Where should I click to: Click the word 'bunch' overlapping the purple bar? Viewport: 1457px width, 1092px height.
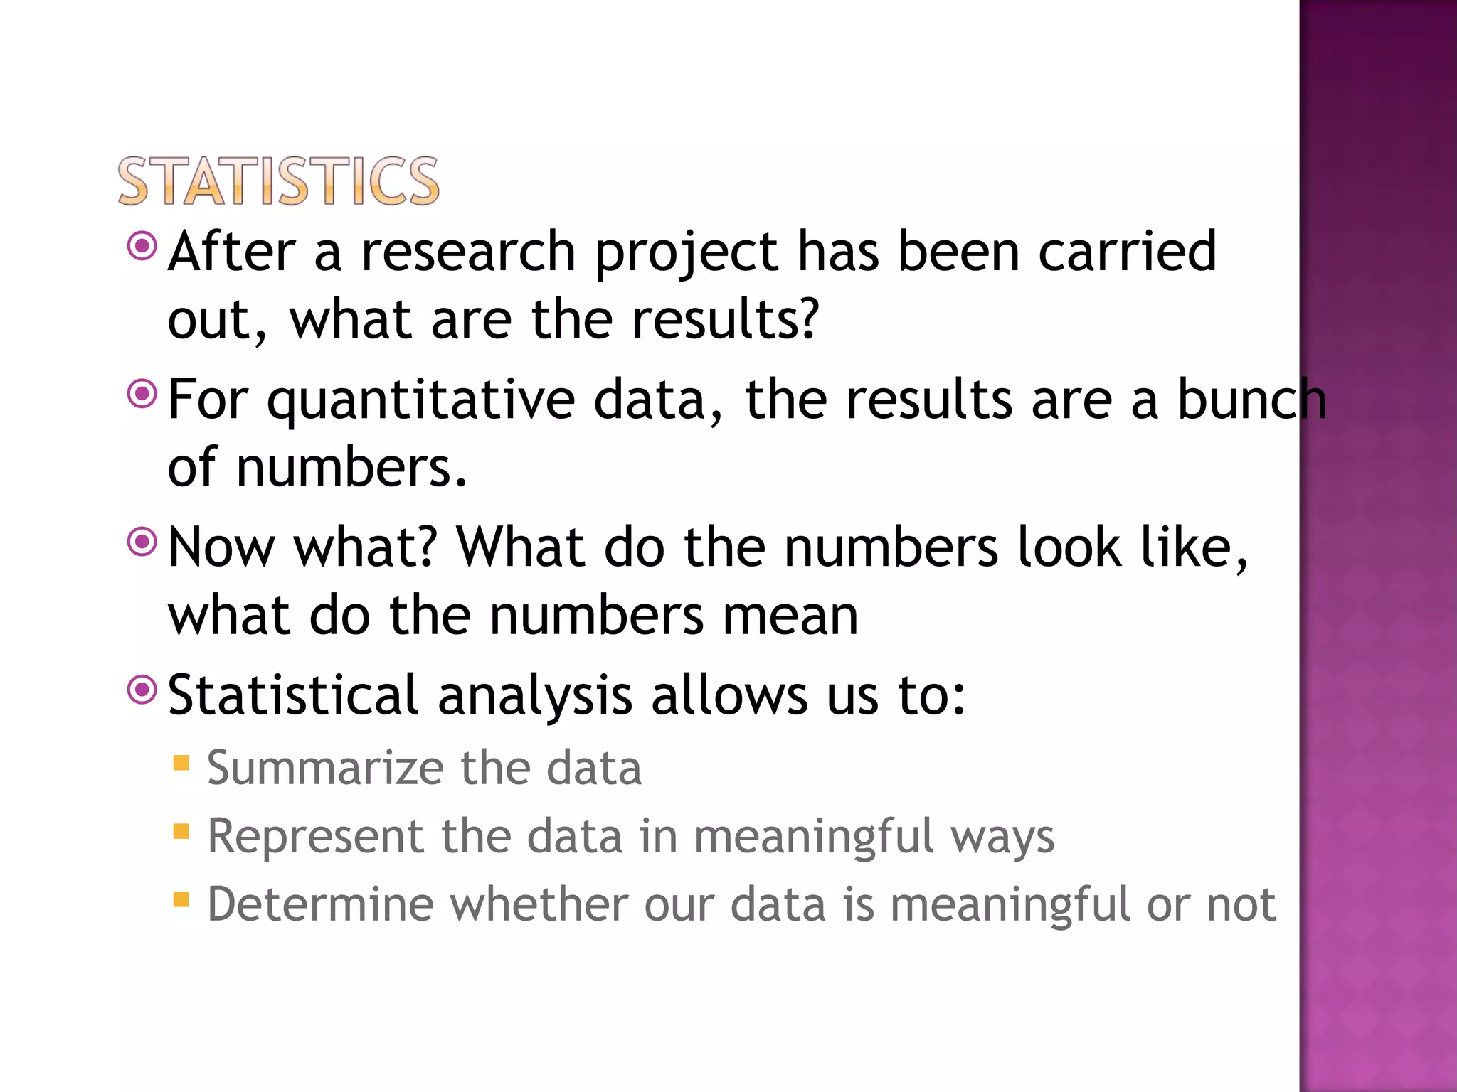tap(1251, 400)
